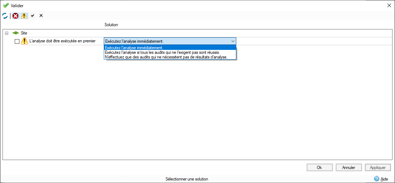The width and height of the screenshot is (395, 183).
Task: Open the Aide help link
Action: (x=384, y=179)
